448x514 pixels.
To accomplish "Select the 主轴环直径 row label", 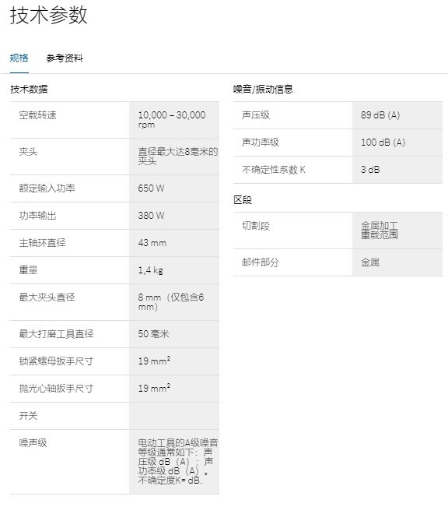I will [x=42, y=242].
